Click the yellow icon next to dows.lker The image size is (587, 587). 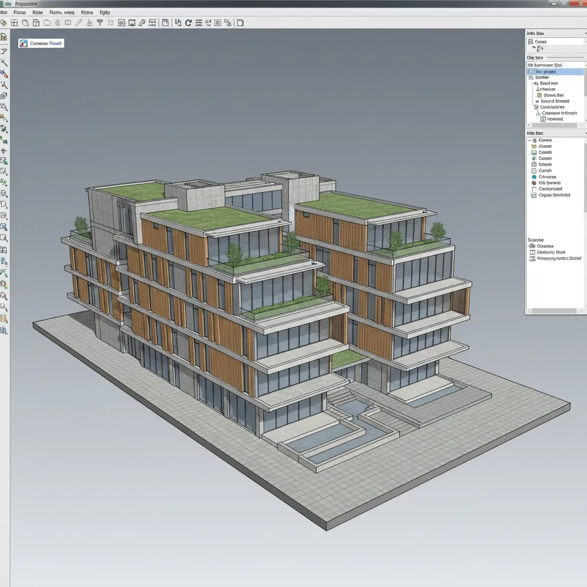tap(539, 95)
